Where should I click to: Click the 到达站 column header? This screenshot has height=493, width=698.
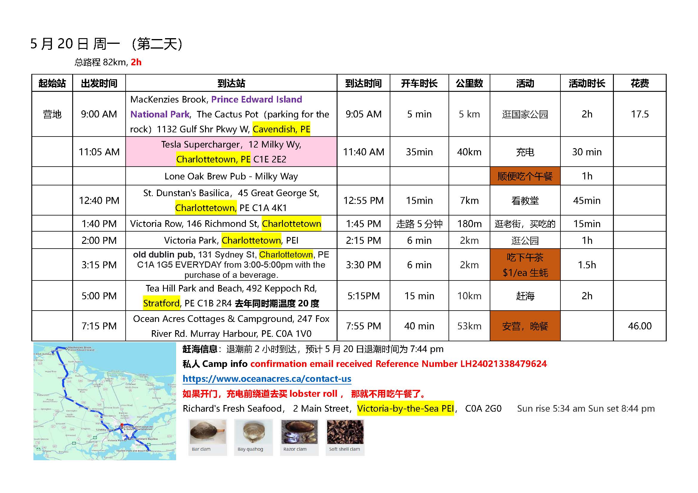[x=231, y=83]
